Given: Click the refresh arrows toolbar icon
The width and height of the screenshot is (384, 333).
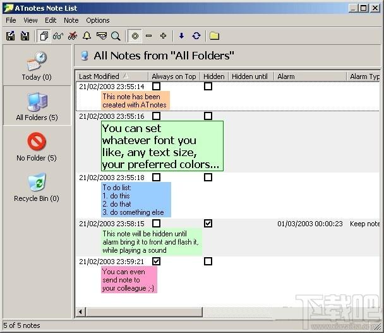Looking at the screenshot, I should tap(196, 36).
